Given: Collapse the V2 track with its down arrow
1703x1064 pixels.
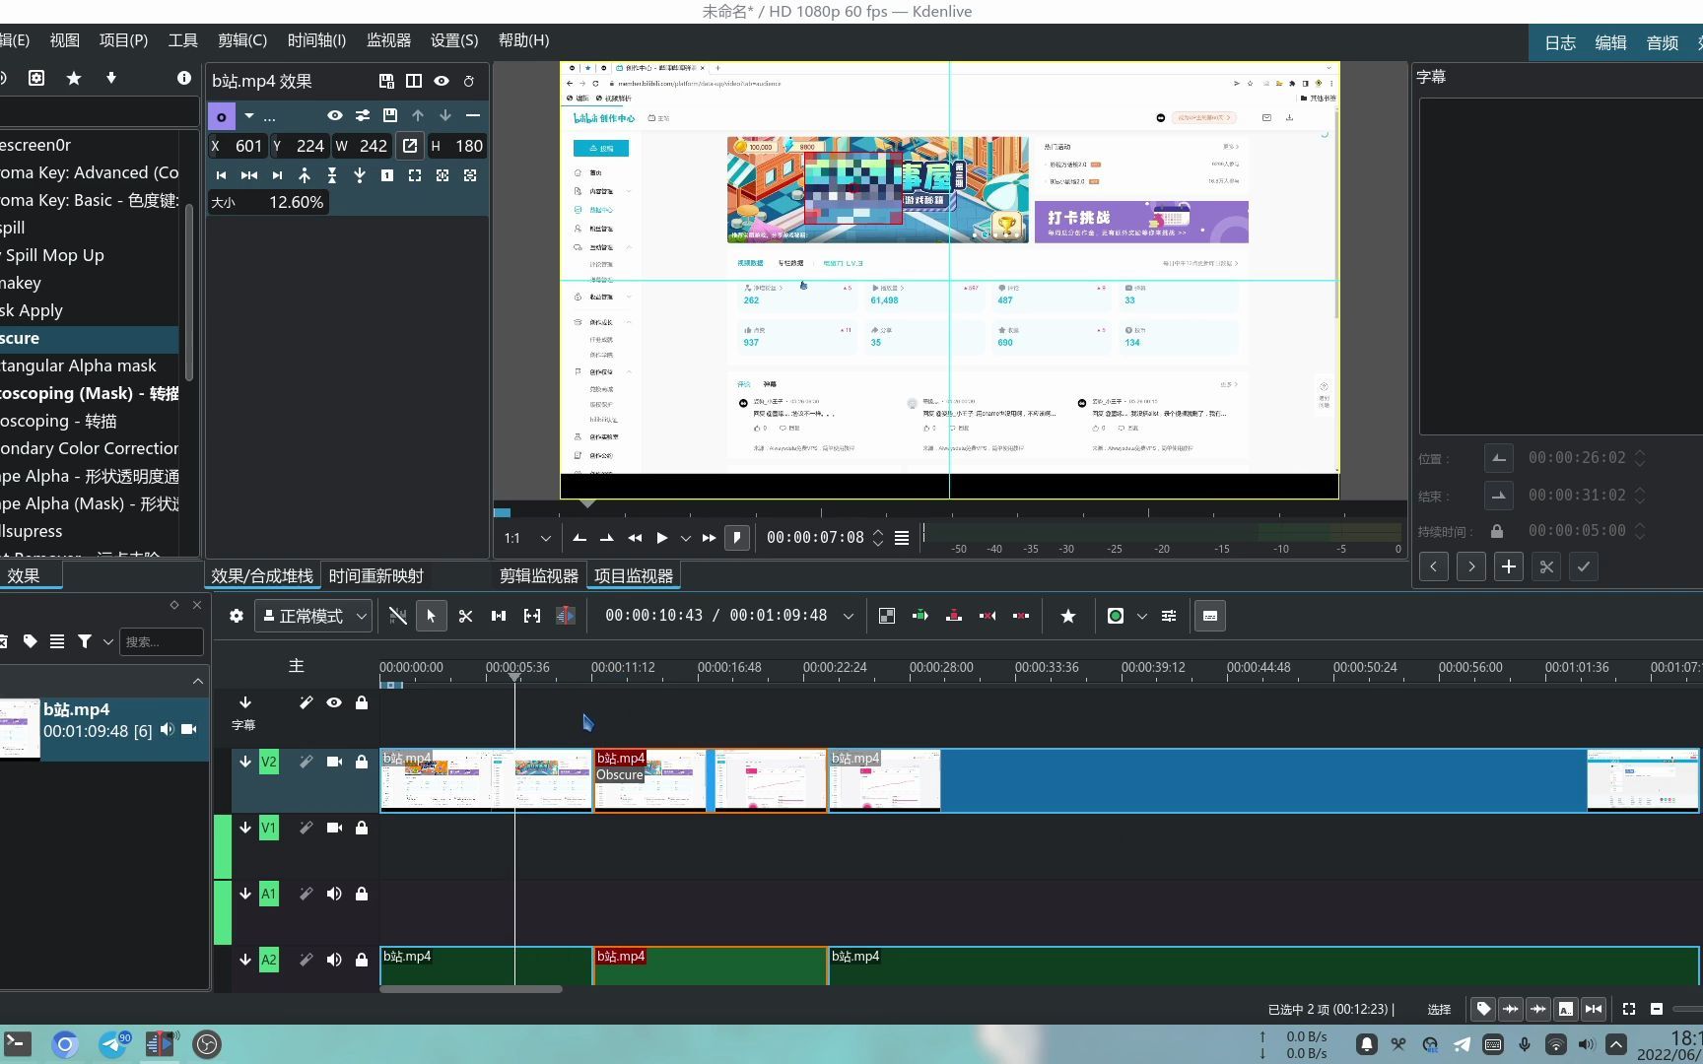Looking at the screenshot, I should tap(245, 762).
